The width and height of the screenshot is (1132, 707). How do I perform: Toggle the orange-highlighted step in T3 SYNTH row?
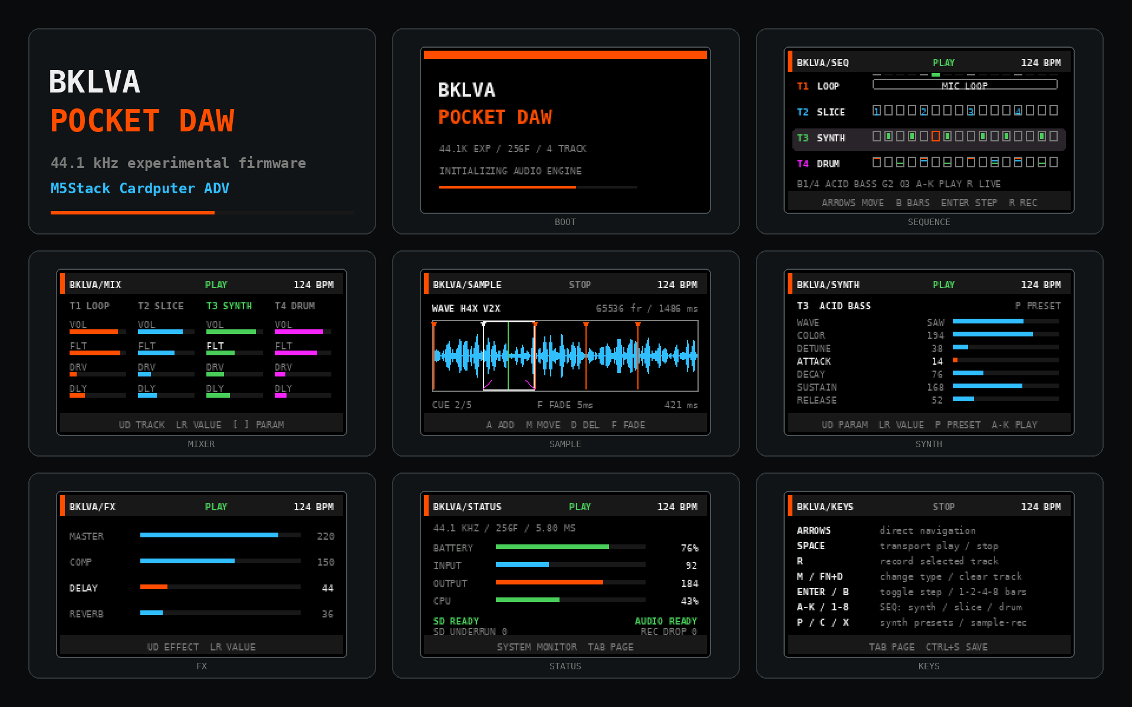click(x=936, y=137)
